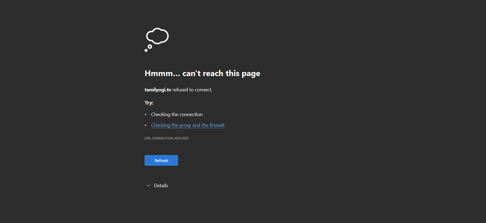
Task: Click the thought bubble error icon
Action: [157, 40]
